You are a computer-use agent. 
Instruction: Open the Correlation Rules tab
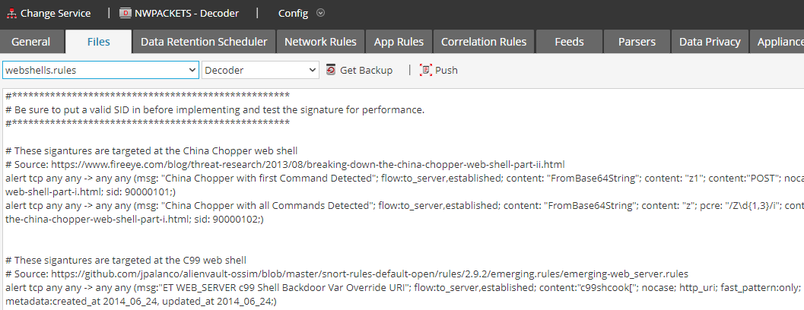click(x=484, y=42)
